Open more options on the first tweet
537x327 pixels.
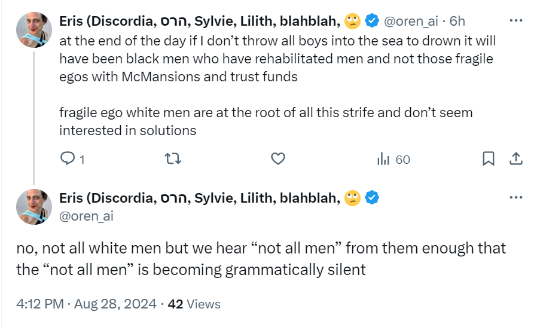point(515,20)
